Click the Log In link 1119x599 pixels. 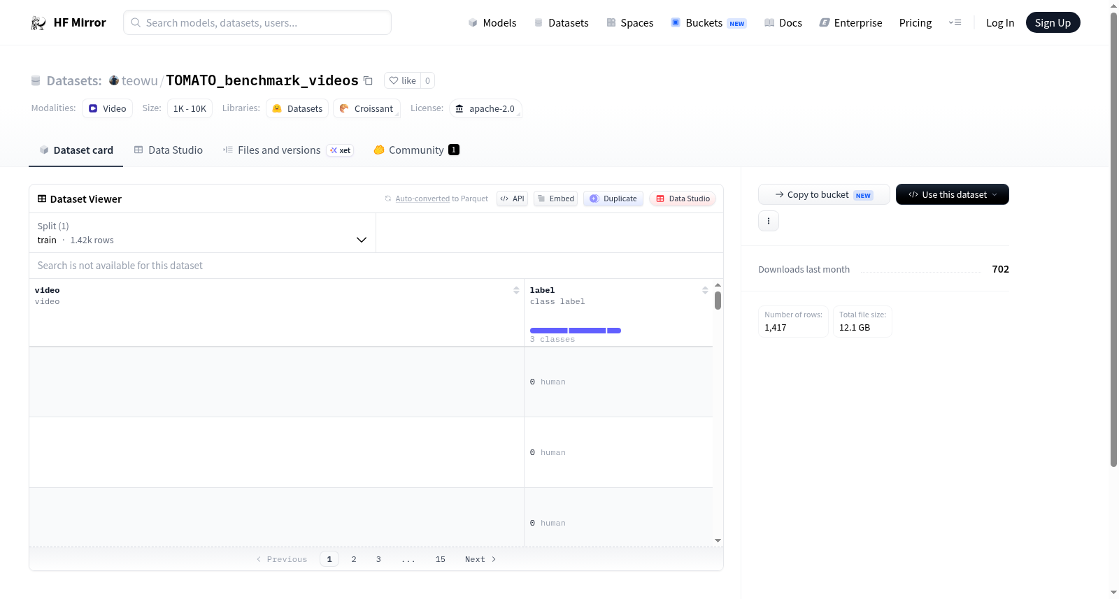(1000, 22)
